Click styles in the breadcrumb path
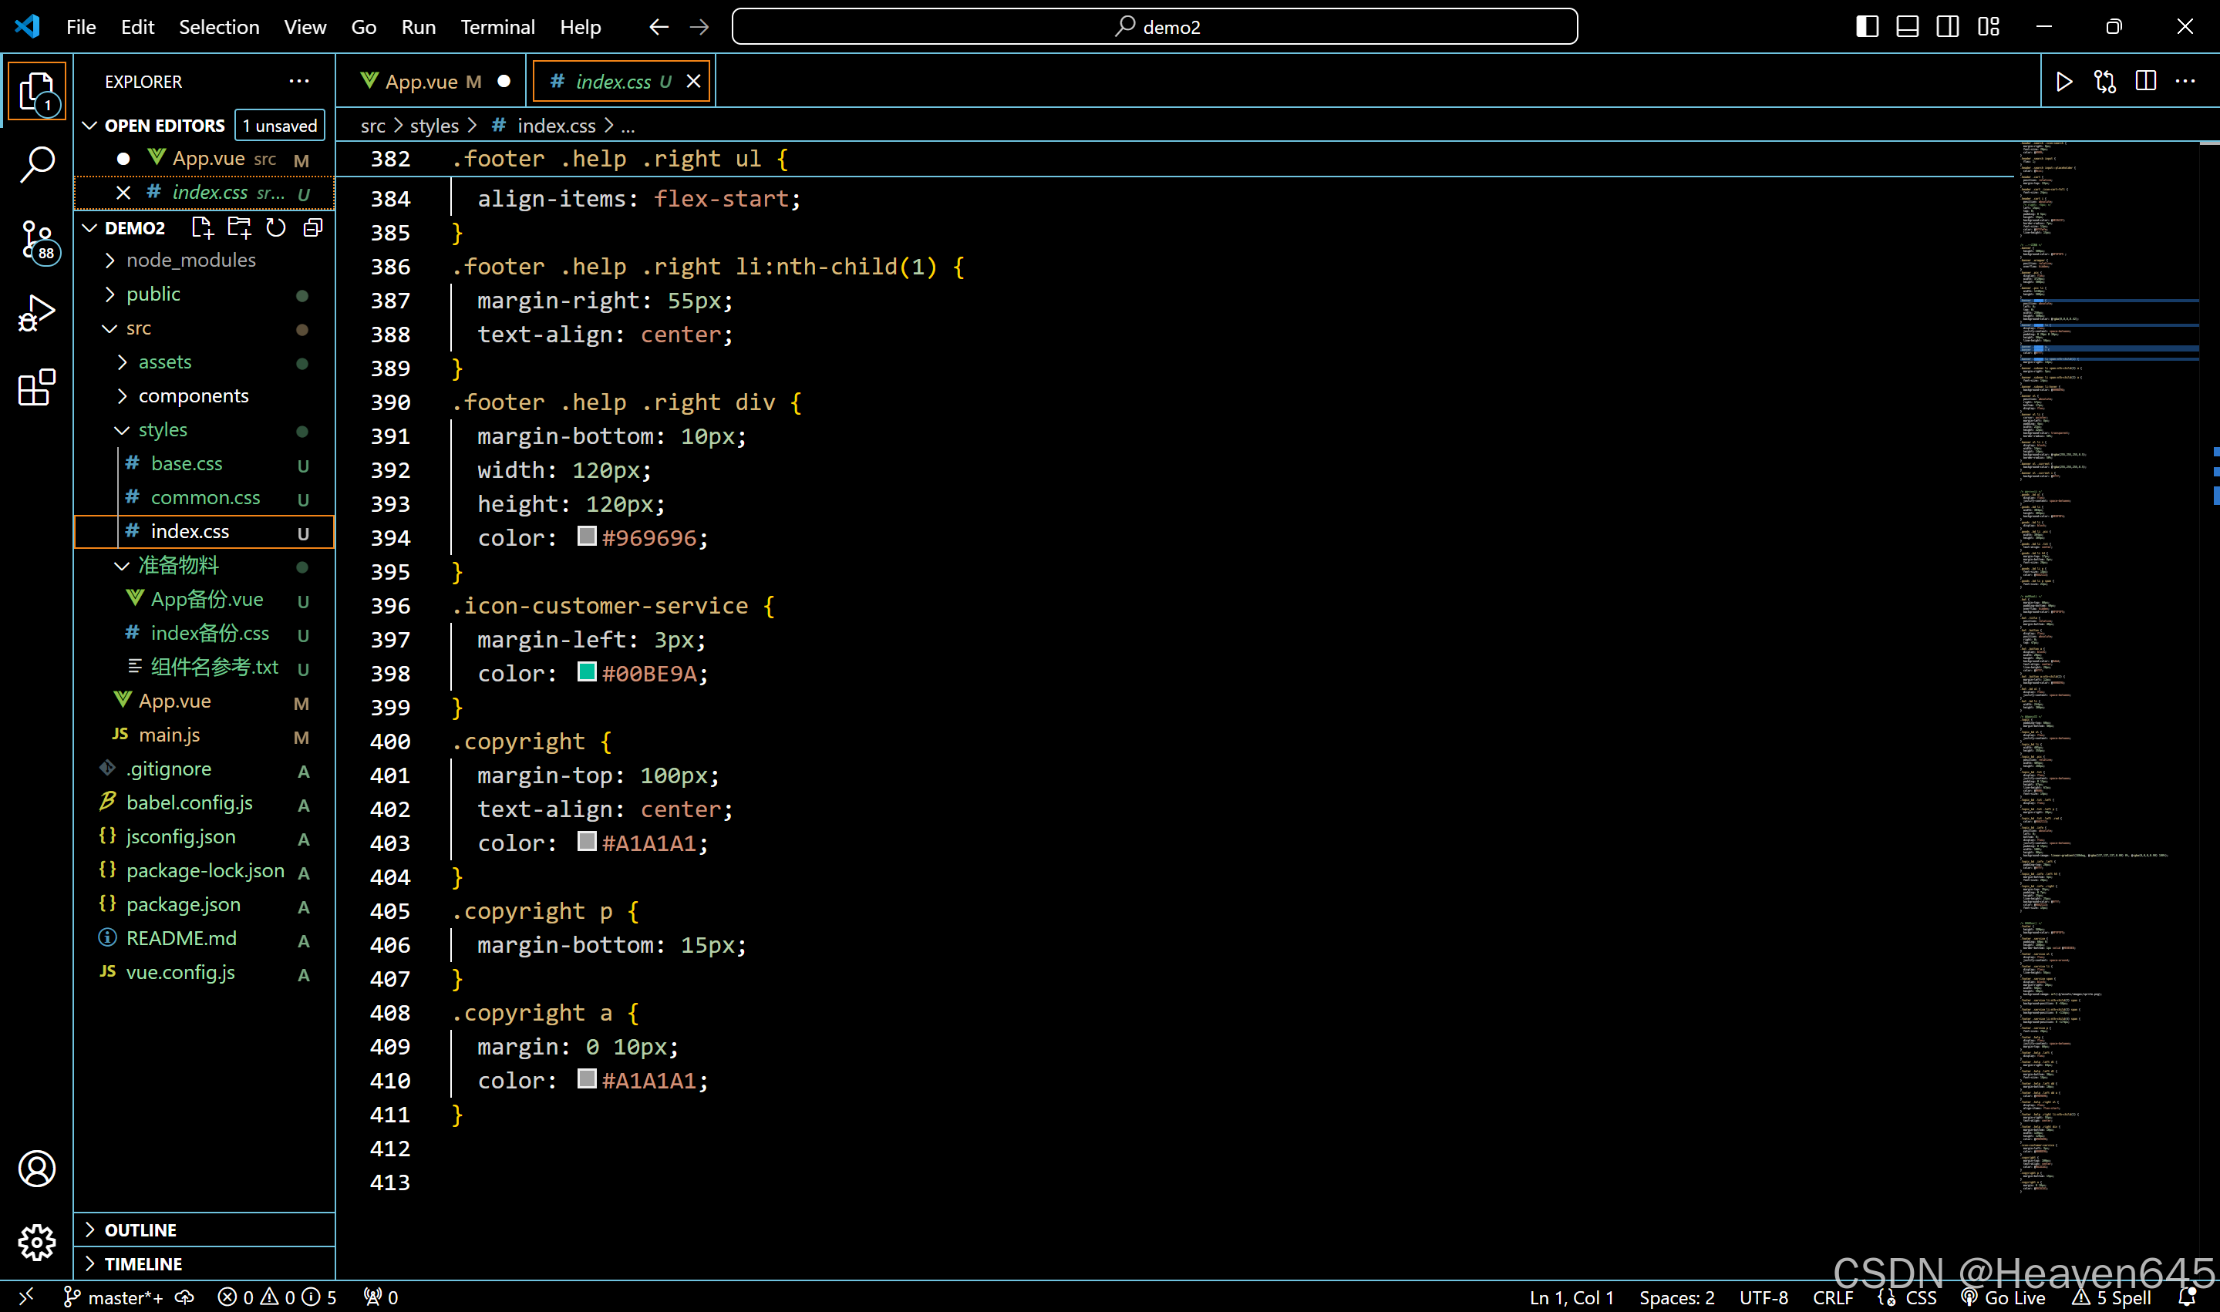The width and height of the screenshot is (2220, 1312). click(x=434, y=126)
